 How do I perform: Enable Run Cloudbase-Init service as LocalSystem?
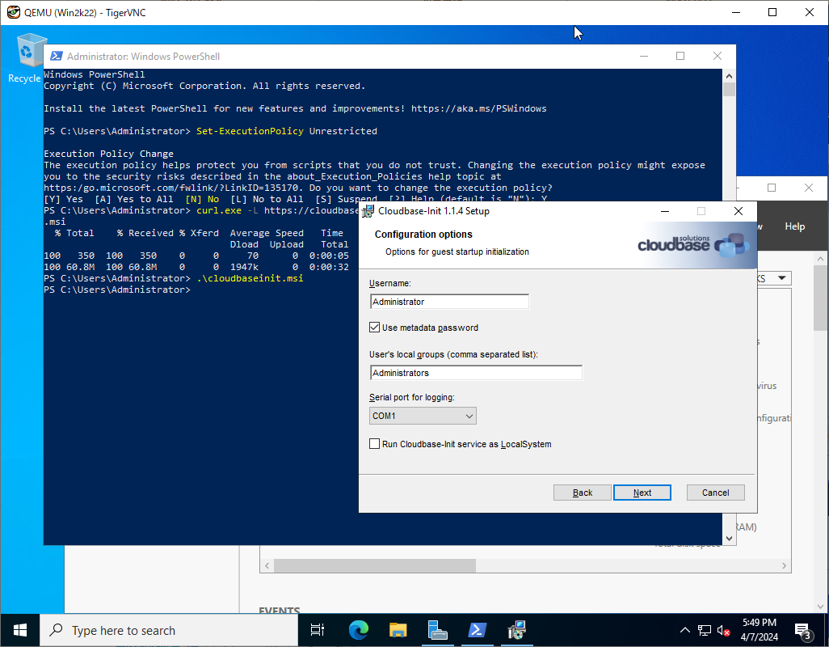pos(374,444)
